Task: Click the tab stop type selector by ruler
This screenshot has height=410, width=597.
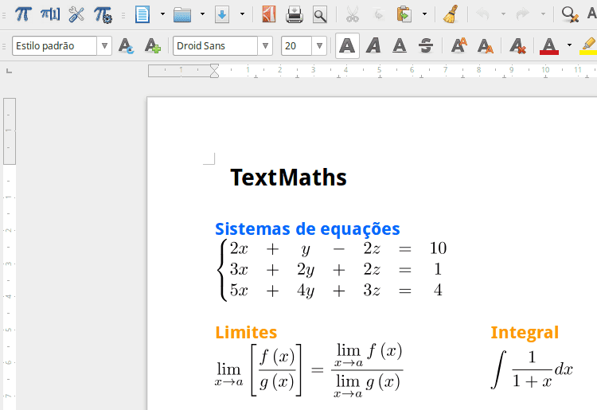Action: click(9, 71)
